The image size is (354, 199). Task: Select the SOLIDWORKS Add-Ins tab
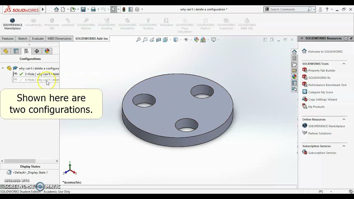92,39
